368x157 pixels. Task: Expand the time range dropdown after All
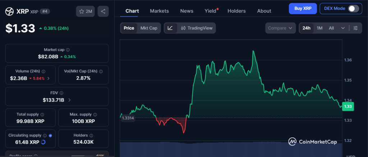click(343, 28)
